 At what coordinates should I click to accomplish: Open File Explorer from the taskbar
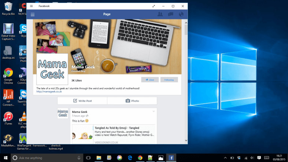tap(99, 158)
